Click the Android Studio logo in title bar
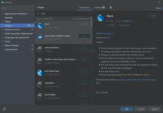Image resolution: width=163 pixels, height=113 pixels. (3, 2)
